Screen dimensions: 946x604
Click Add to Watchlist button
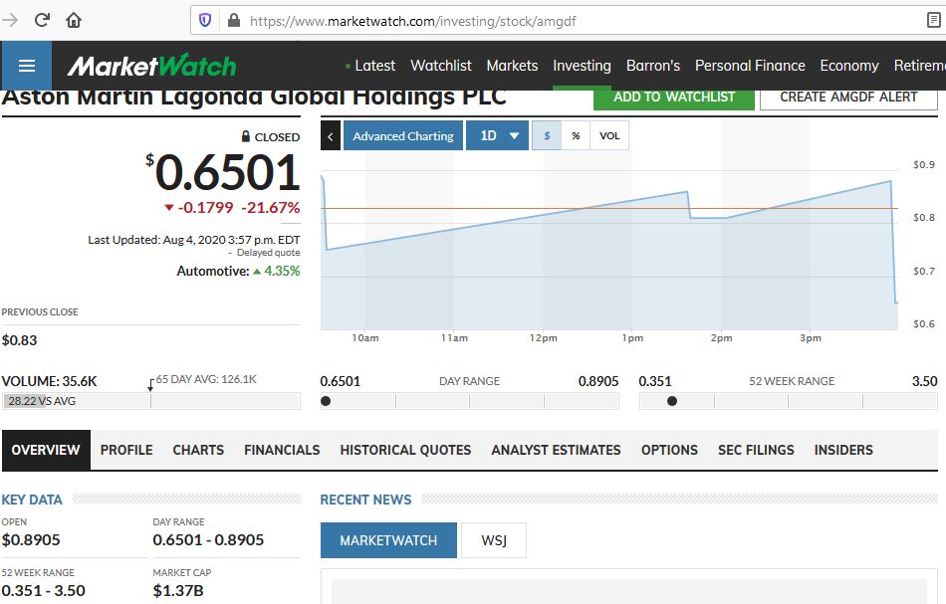click(x=674, y=98)
